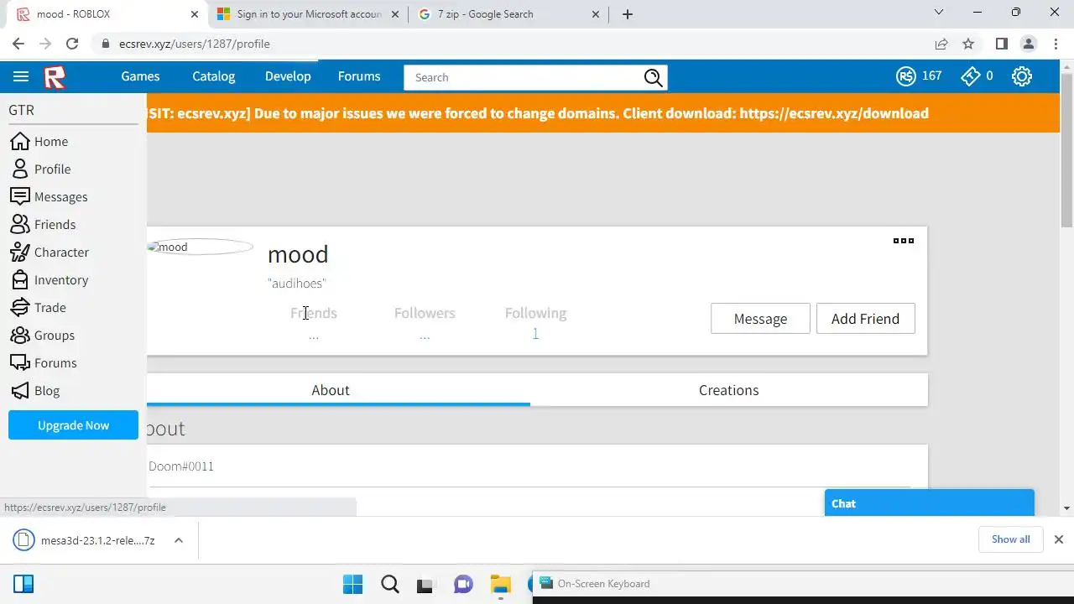Click the Inventory bag icon in the sidebar
This screenshot has width=1074, height=604.
19,279
